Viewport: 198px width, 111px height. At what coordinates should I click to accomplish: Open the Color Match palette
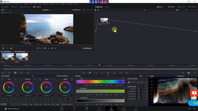click(9, 73)
